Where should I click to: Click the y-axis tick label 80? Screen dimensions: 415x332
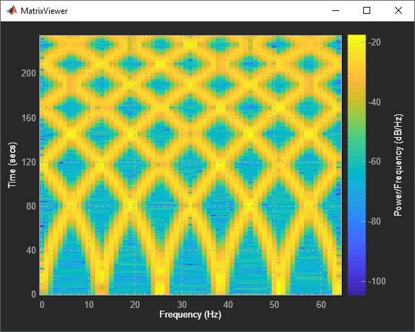click(31, 206)
